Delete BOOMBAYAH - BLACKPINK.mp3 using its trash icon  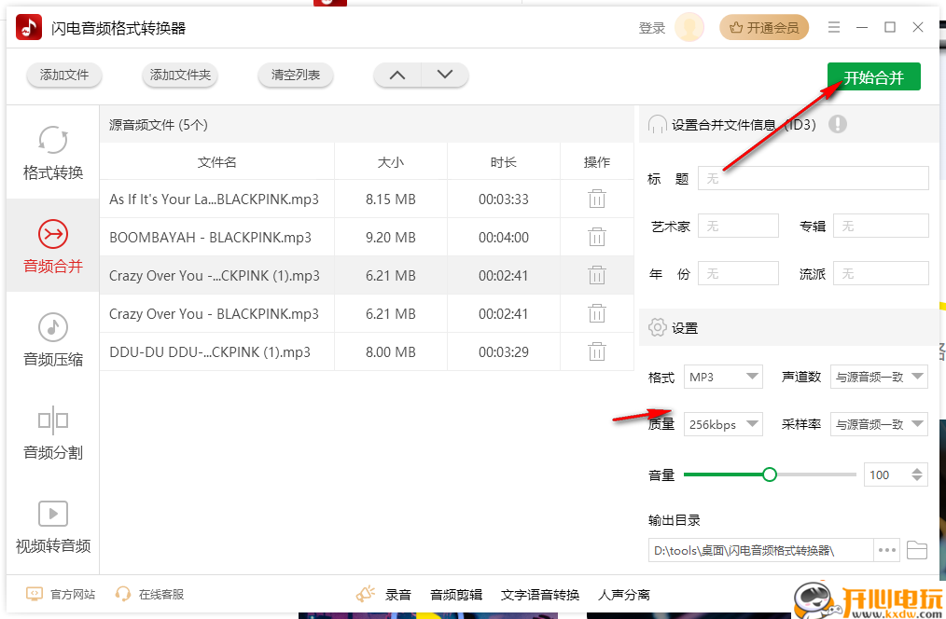pyautogui.click(x=596, y=237)
